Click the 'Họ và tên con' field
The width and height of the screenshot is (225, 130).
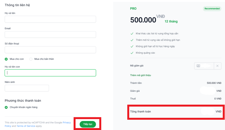[50, 73]
